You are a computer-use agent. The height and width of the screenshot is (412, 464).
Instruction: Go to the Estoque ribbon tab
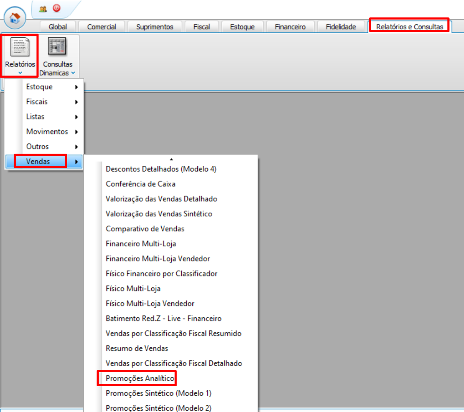point(242,27)
